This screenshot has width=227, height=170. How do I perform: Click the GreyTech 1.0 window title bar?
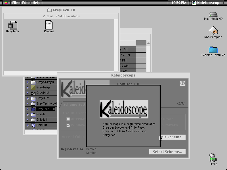tap(61, 10)
